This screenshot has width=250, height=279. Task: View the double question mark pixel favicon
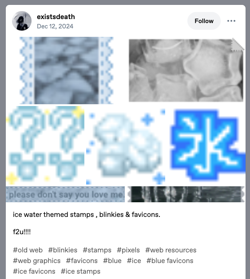click(x=45, y=145)
